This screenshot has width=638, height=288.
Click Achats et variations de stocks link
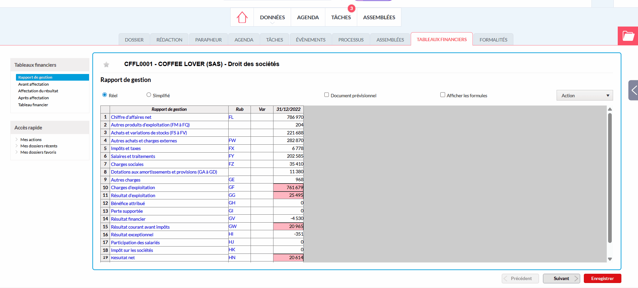(x=149, y=133)
